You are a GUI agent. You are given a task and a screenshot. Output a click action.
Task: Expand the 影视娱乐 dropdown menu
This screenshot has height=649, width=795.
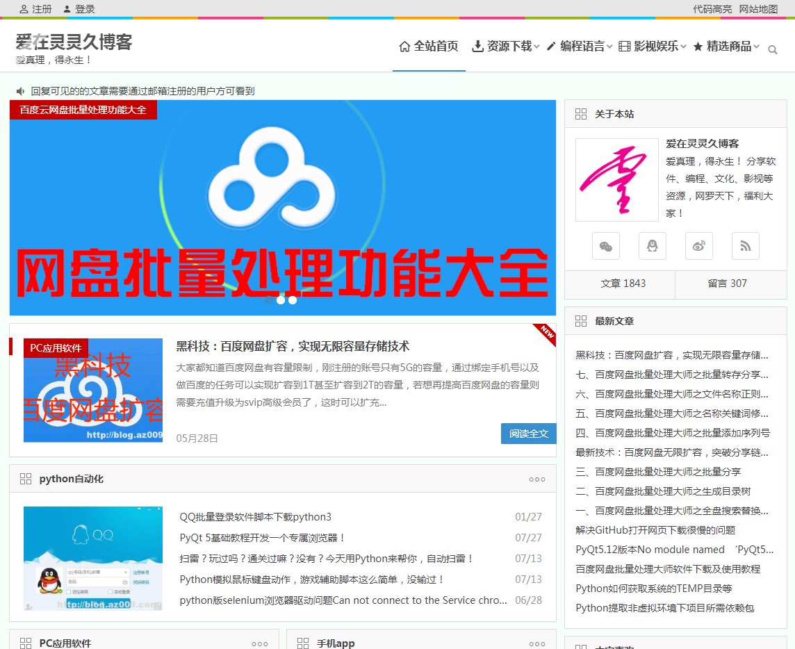click(x=652, y=47)
